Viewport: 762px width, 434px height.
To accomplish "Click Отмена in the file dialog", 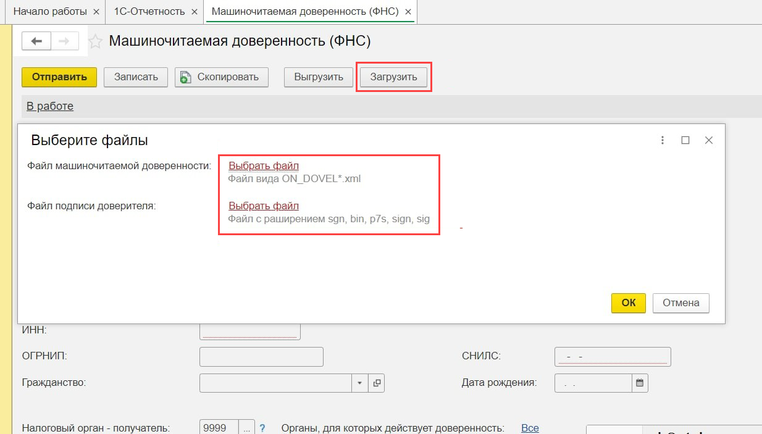I will pyautogui.click(x=680, y=303).
